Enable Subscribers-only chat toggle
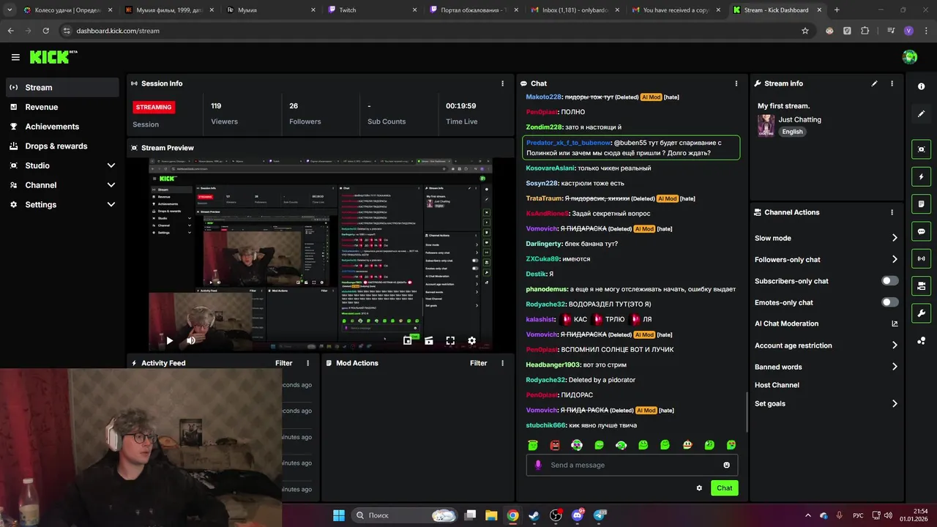937x527 pixels. 890,281
